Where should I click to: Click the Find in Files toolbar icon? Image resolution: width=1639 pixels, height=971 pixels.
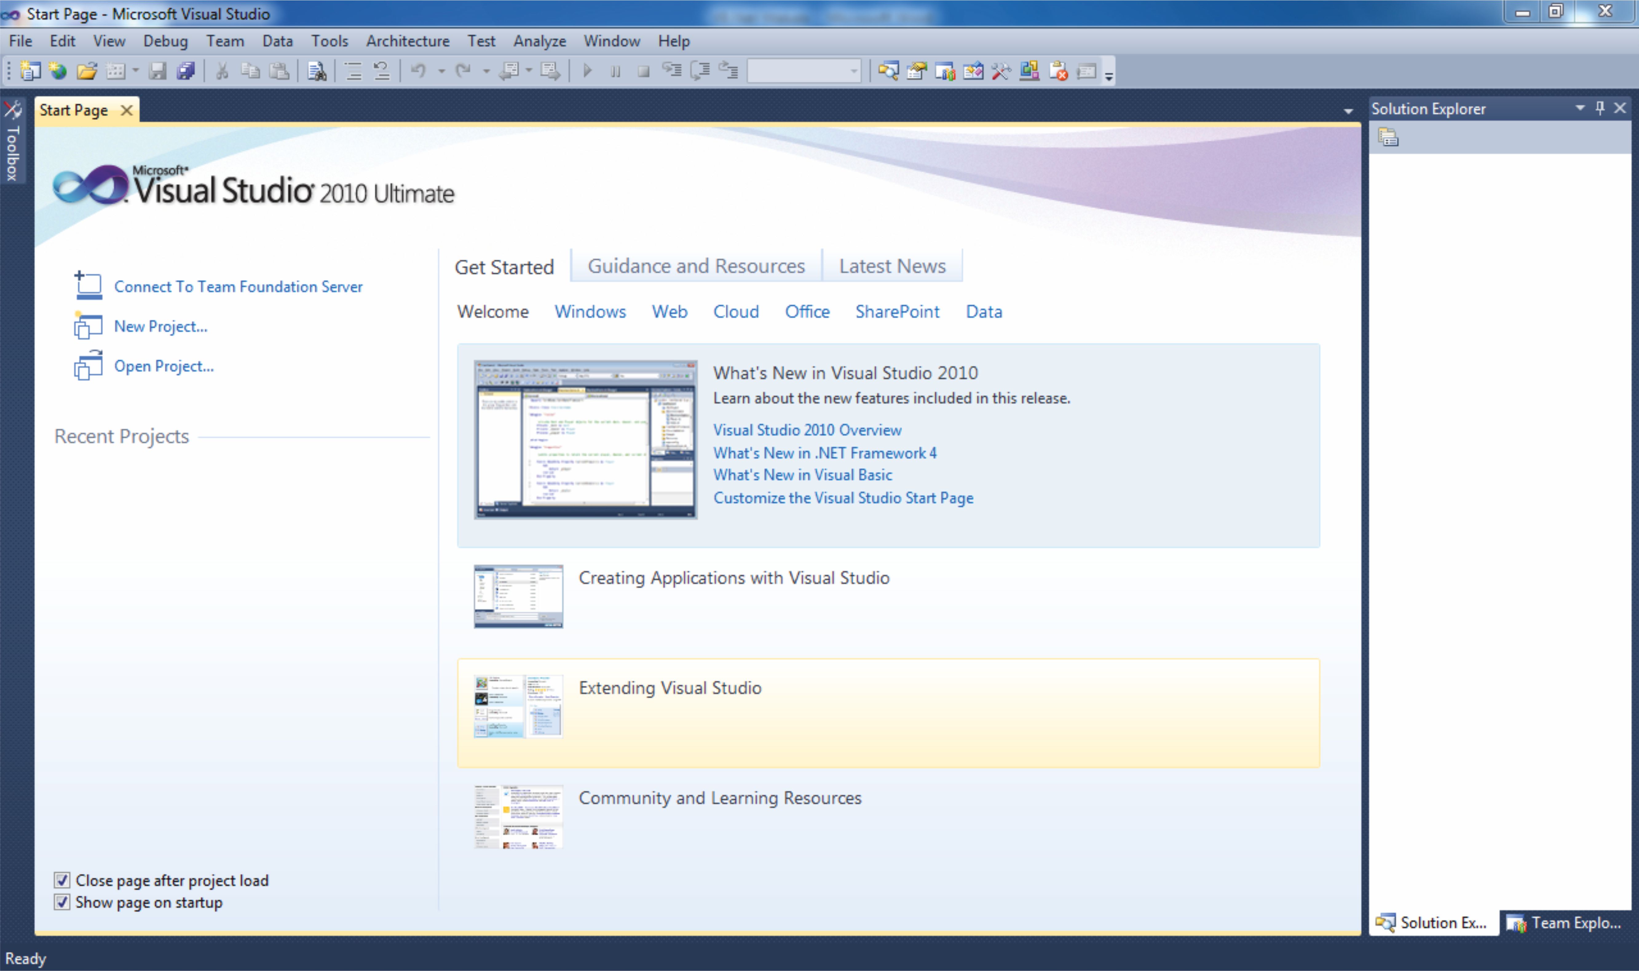coord(317,71)
